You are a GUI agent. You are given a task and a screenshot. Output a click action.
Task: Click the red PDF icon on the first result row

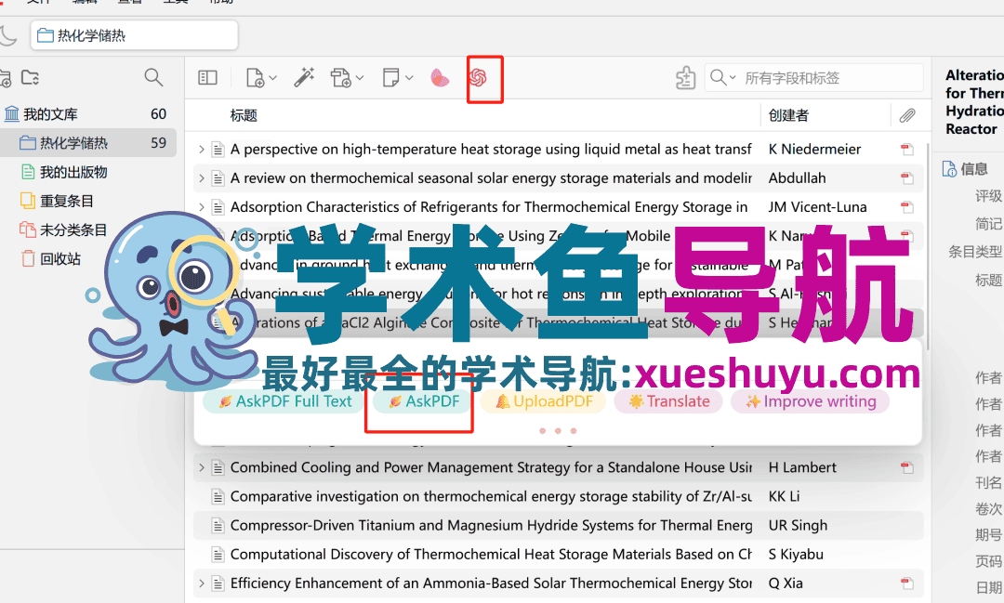click(906, 149)
